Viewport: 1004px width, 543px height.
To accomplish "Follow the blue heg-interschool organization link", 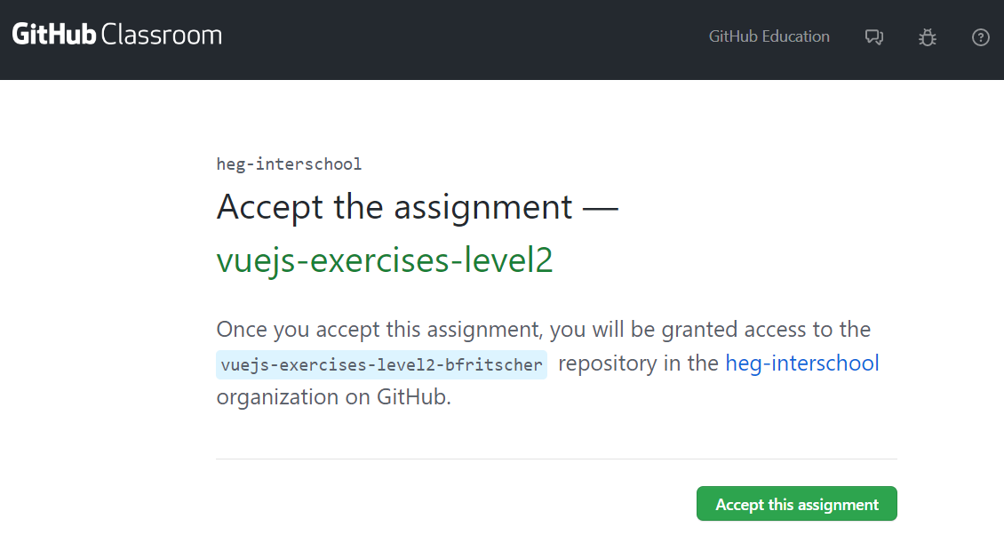I will pos(802,363).
